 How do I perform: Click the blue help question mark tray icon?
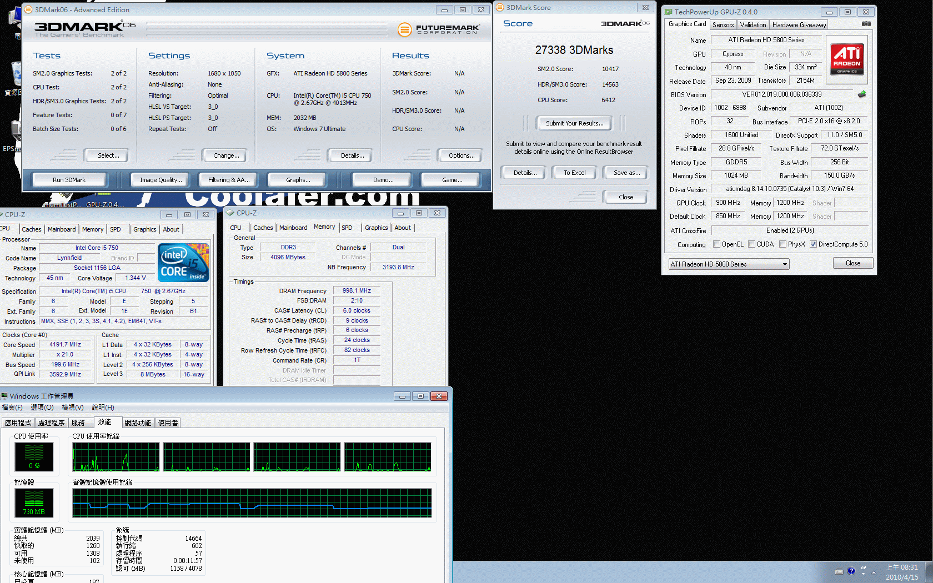(x=851, y=571)
